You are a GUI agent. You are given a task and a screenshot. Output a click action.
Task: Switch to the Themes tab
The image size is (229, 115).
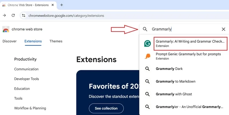56,41
